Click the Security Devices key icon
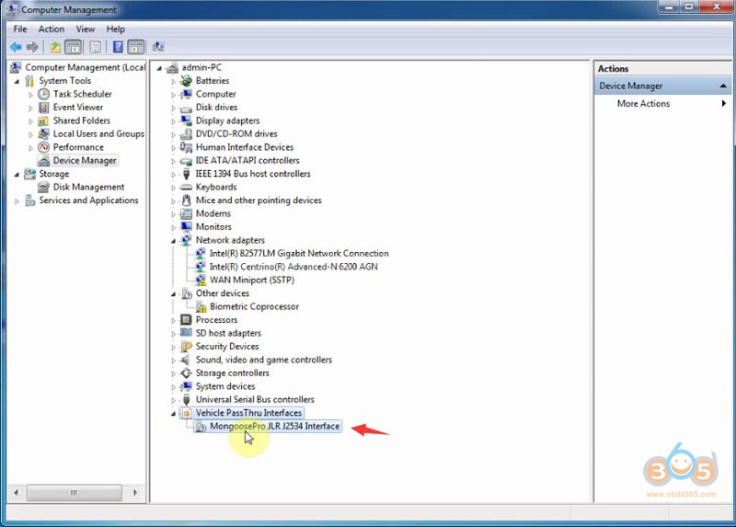This screenshot has width=736, height=527. click(187, 347)
